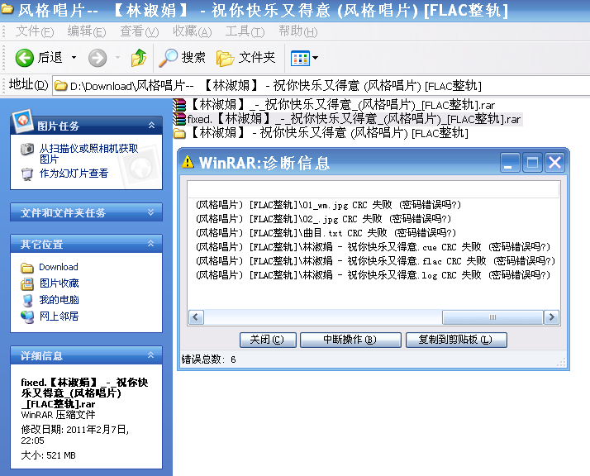Select the 【林淑娟】 folder icon

tap(179, 133)
